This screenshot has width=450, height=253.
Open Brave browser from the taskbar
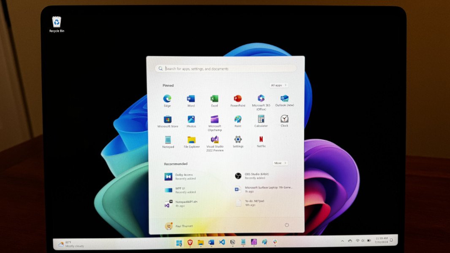pyautogui.click(x=190, y=242)
